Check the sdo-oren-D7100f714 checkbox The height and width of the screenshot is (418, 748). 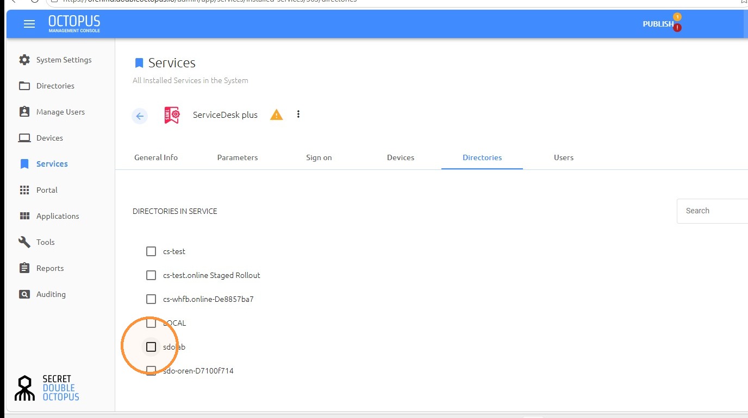click(x=151, y=371)
